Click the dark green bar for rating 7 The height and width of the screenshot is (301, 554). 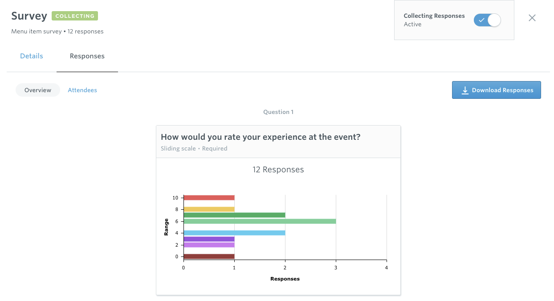pos(234,215)
